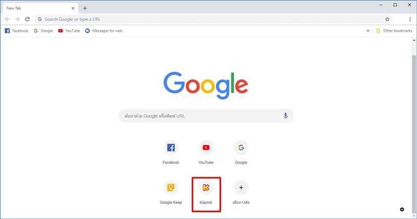Screen dimensions: 417x219
Task: Open the Google bookmark in the bookmarks bar
Action: tap(43, 31)
